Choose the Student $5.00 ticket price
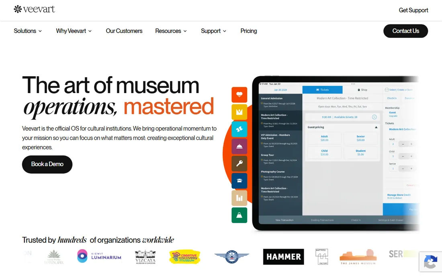 pyautogui.click(x=360, y=152)
